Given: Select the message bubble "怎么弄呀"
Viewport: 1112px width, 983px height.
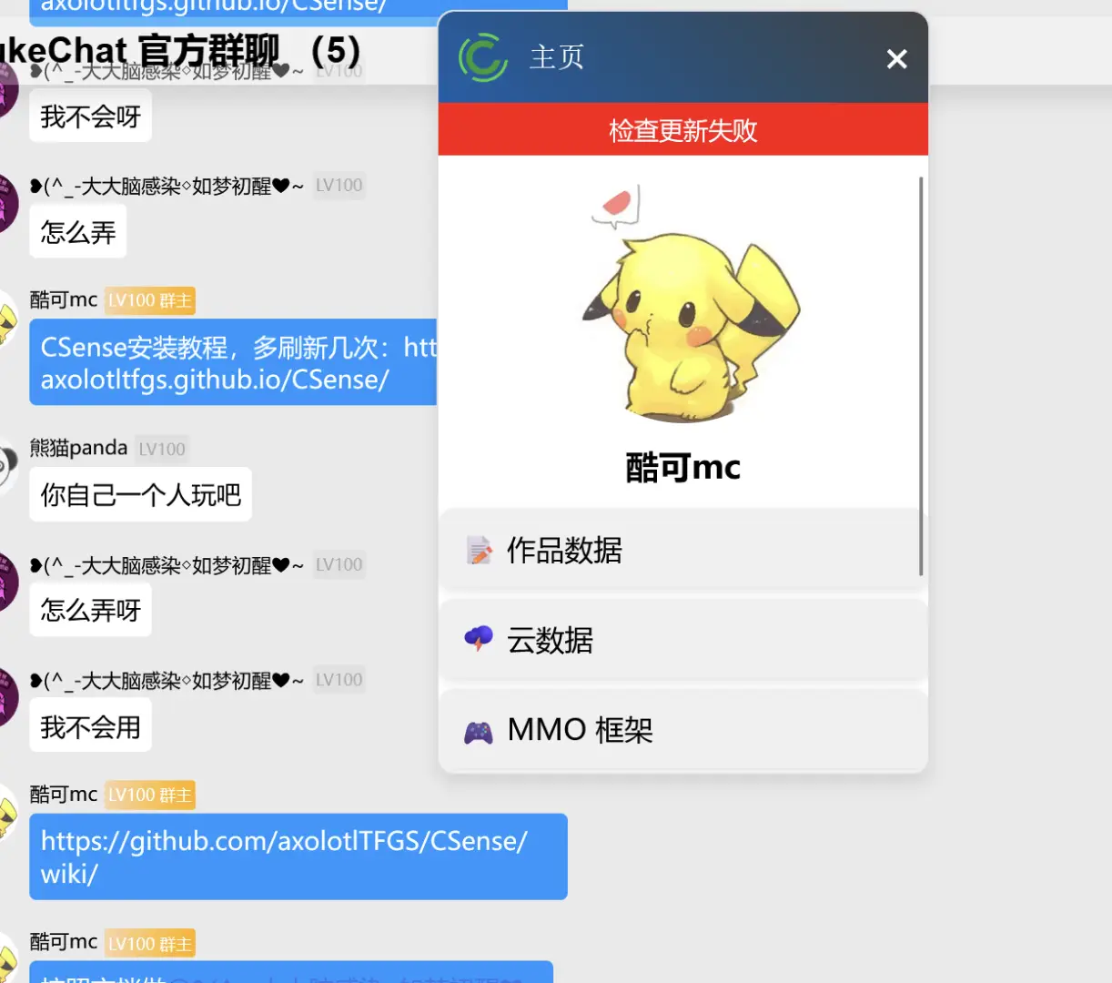Looking at the screenshot, I should 90,610.
